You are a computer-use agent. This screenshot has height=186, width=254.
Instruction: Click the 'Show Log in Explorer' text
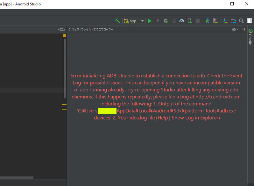coord(195,118)
